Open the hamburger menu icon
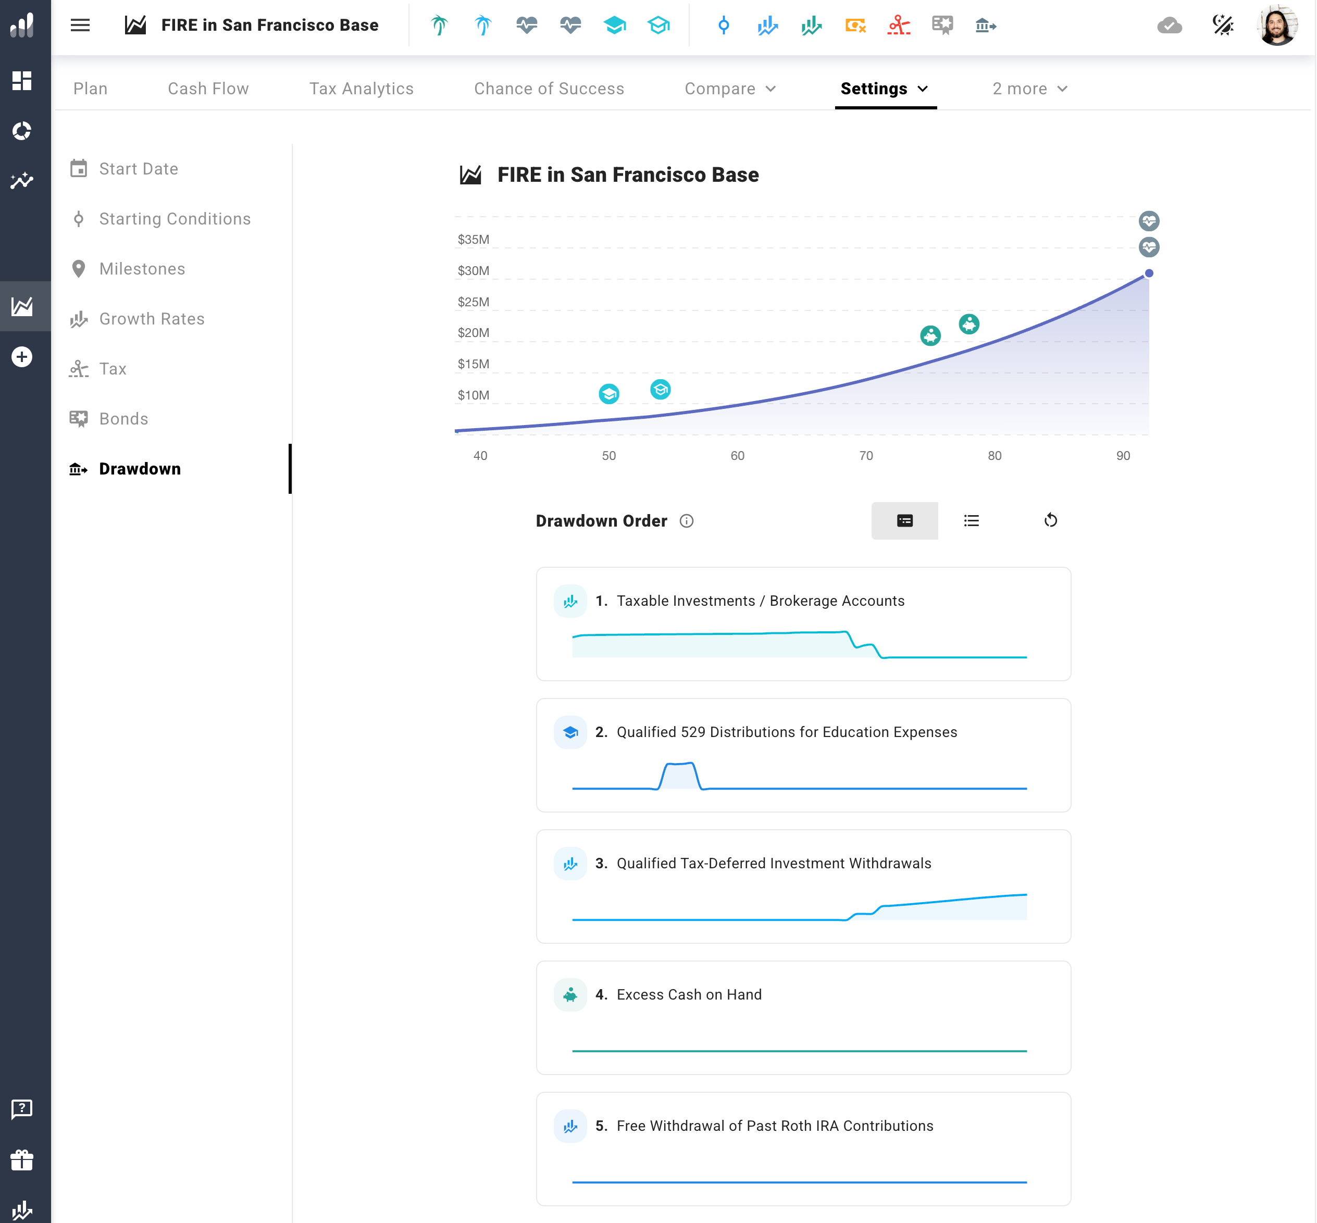The width and height of the screenshot is (1317, 1223). [80, 25]
